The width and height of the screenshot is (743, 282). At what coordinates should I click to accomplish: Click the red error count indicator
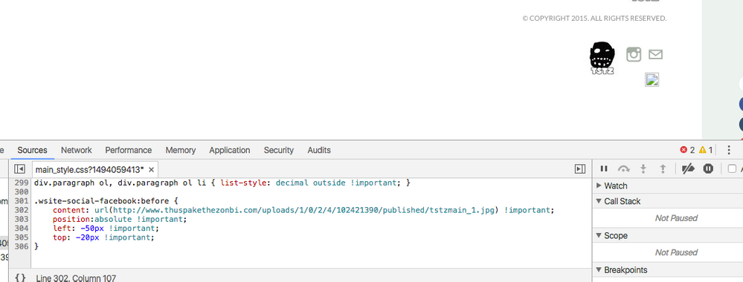pyautogui.click(x=687, y=150)
